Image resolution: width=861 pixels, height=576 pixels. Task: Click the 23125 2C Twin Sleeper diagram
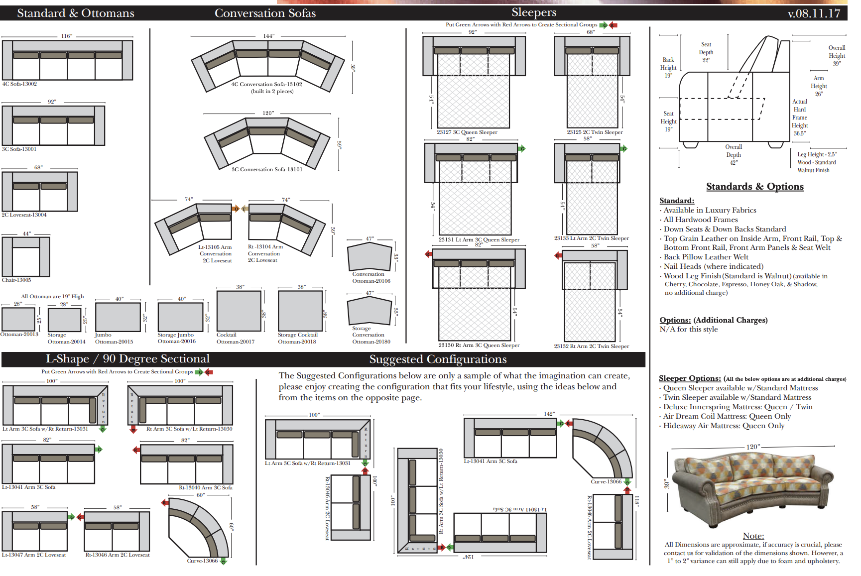click(592, 82)
